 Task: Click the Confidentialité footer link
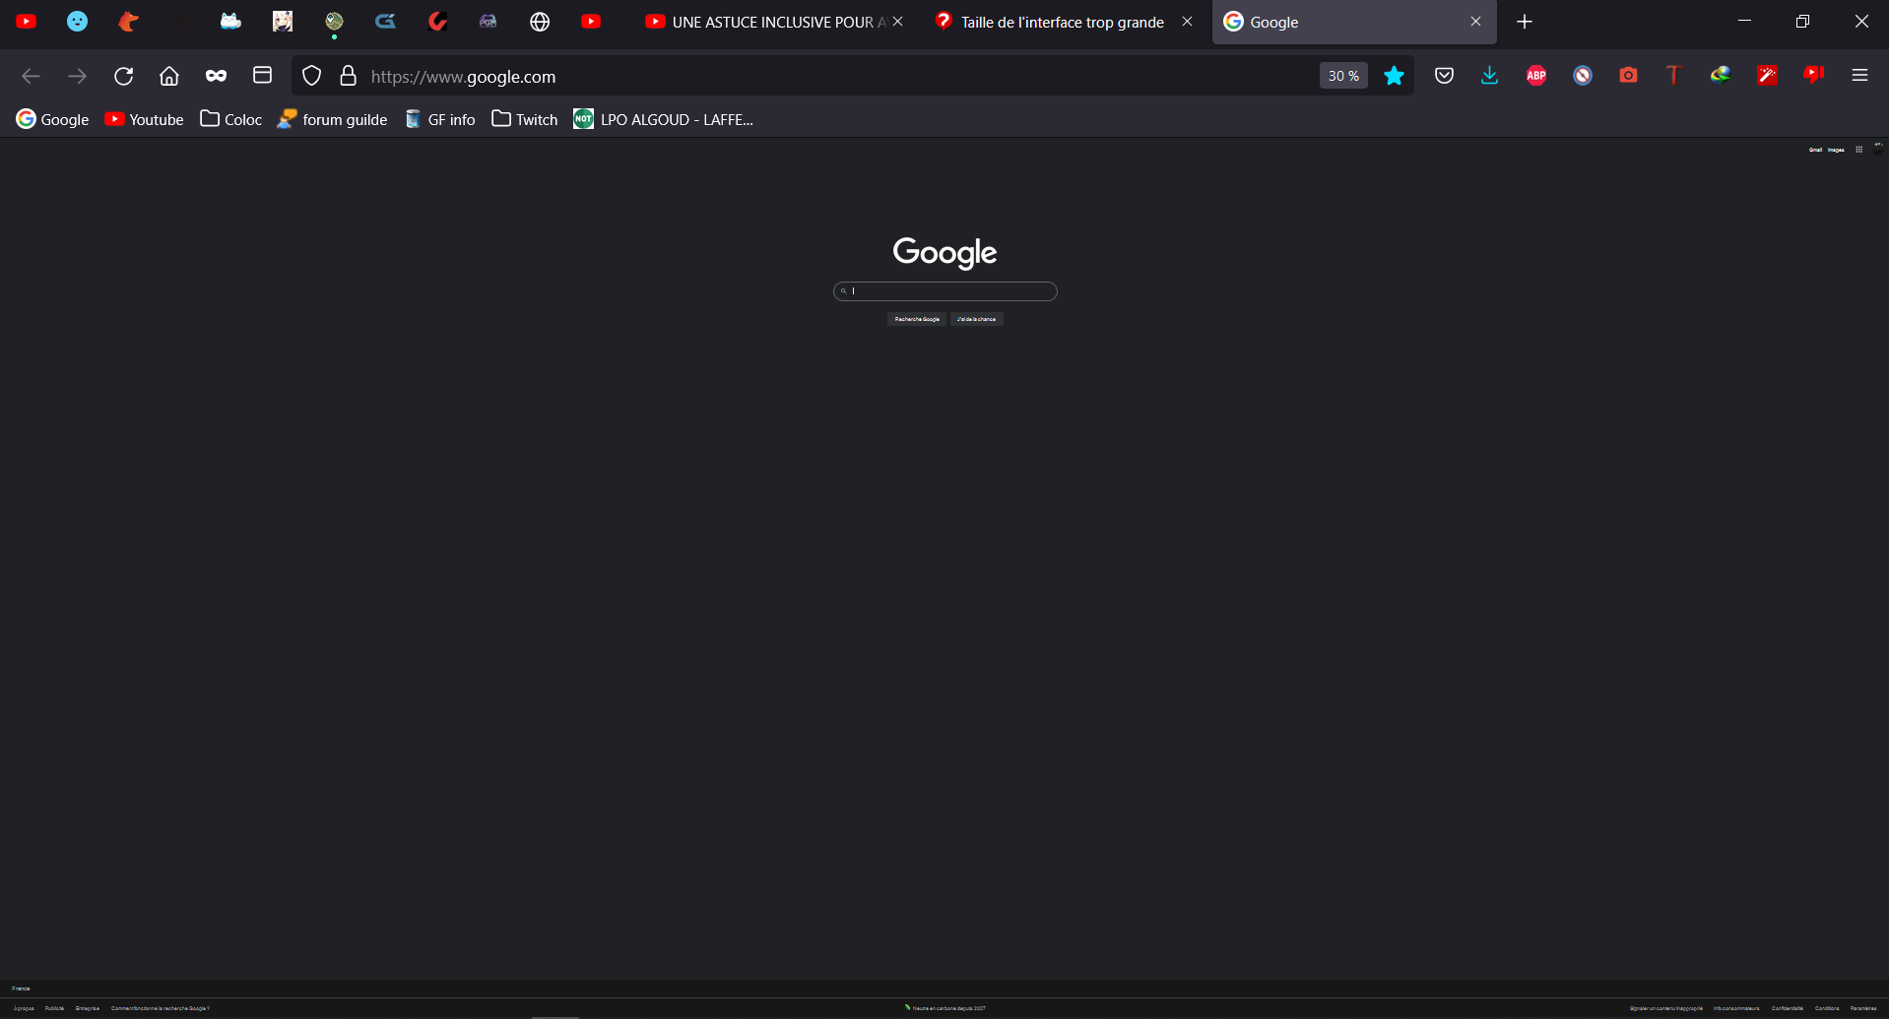coord(1788,1008)
